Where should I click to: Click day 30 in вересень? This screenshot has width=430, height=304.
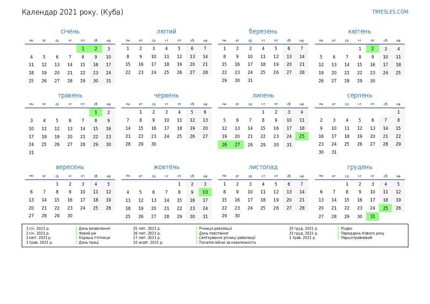70,216
